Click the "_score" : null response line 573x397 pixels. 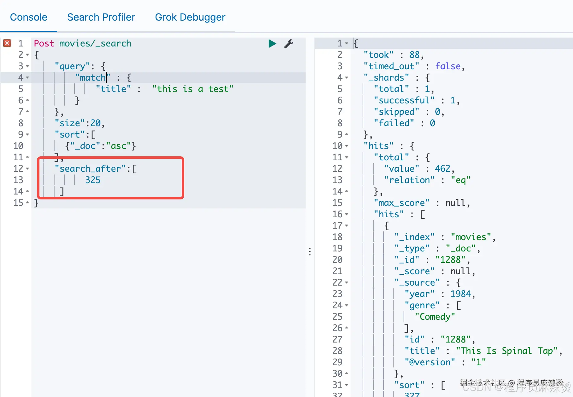435,271
